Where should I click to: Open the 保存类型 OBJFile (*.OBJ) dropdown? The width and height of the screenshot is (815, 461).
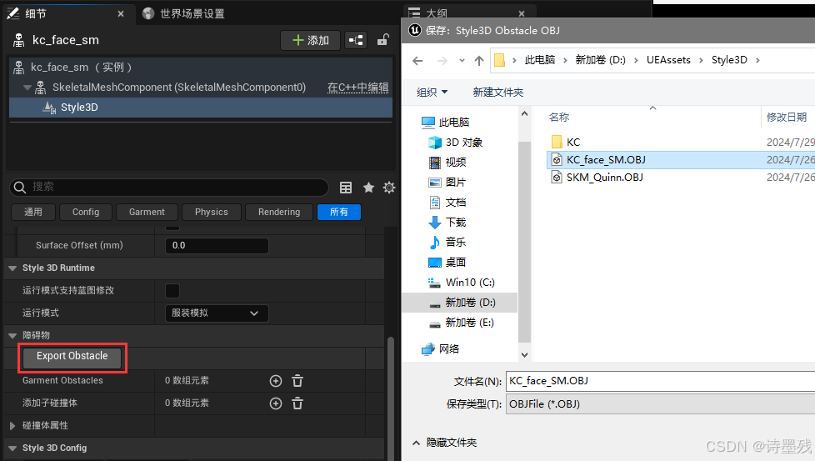(660, 403)
